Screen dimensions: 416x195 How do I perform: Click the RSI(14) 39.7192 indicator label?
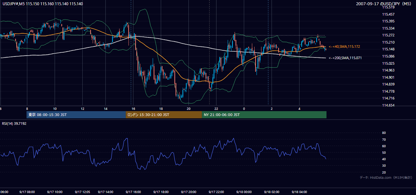(14, 123)
